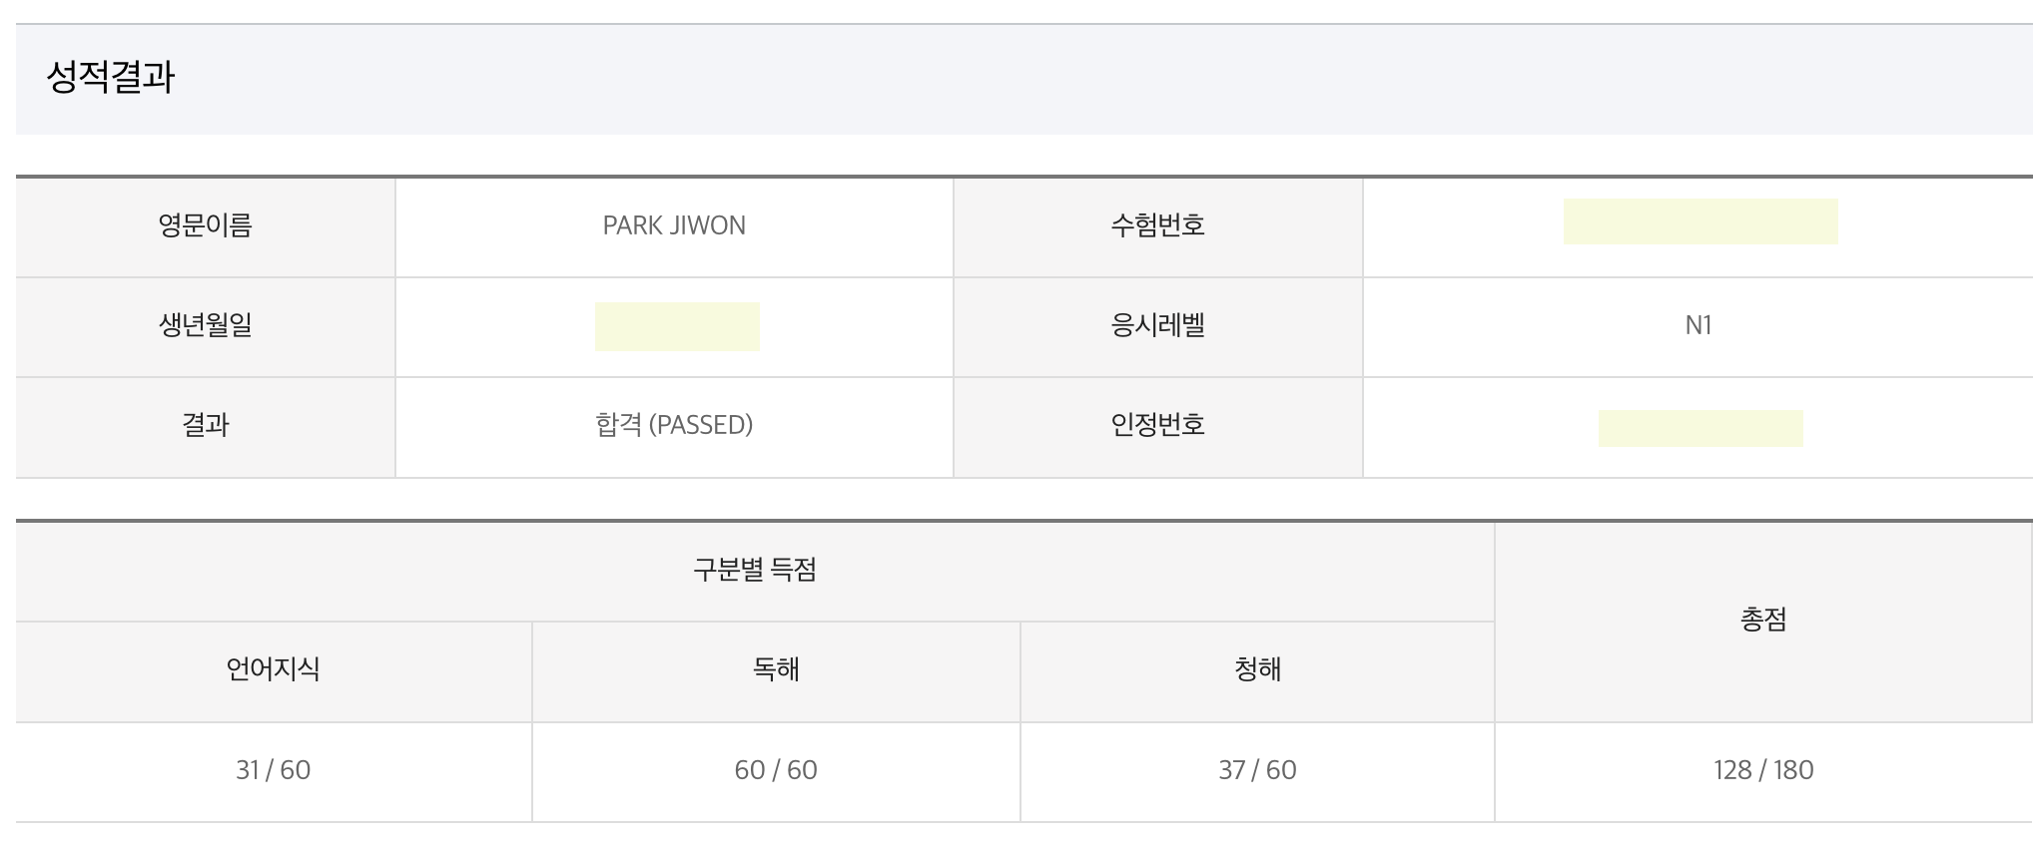Click the 영문이름 label cell
Viewport: 2039px width, 846px height.
206,225
